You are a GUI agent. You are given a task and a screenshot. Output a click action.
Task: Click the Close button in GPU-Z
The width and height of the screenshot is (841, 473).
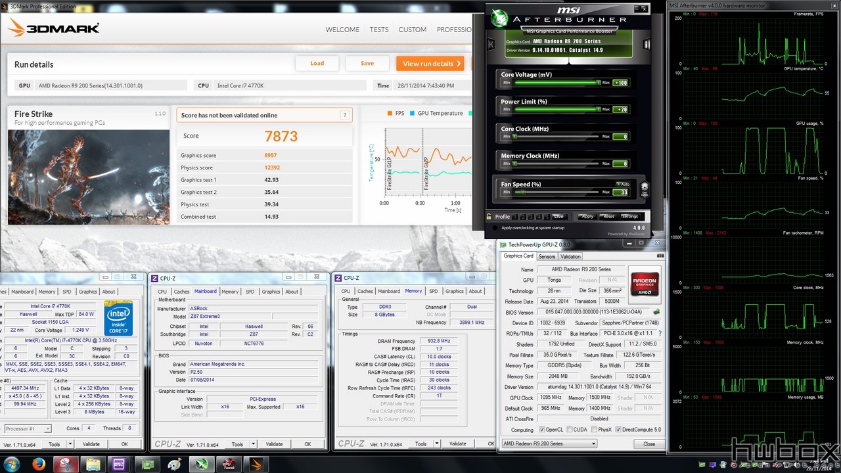click(x=649, y=444)
